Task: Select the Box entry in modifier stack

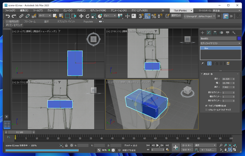Action: click(221, 48)
